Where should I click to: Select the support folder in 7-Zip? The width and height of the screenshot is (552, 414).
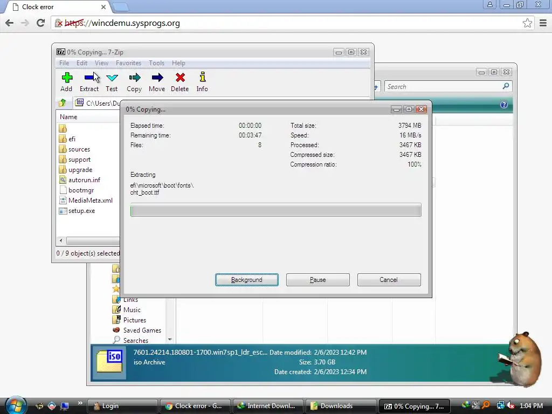click(79, 160)
